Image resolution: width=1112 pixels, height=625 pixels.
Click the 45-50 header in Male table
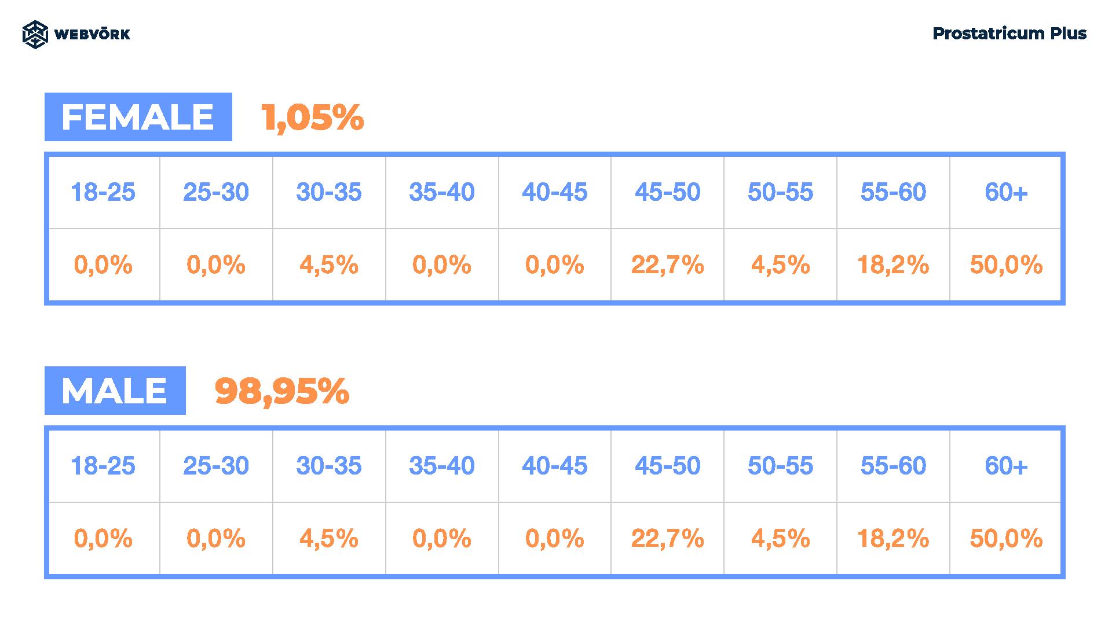click(x=667, y=466)
